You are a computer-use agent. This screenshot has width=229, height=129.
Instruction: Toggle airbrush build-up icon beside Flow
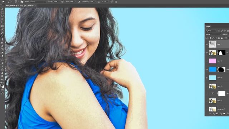click(x=79, y=1)
